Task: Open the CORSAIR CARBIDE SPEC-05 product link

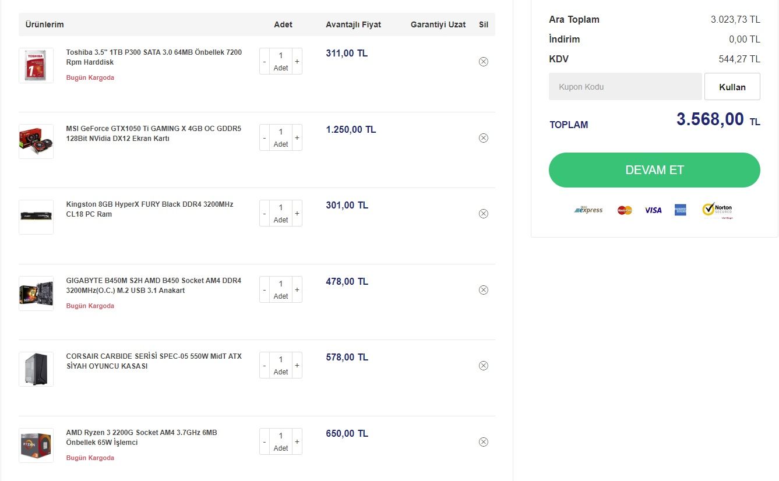Action: point(154,361)
